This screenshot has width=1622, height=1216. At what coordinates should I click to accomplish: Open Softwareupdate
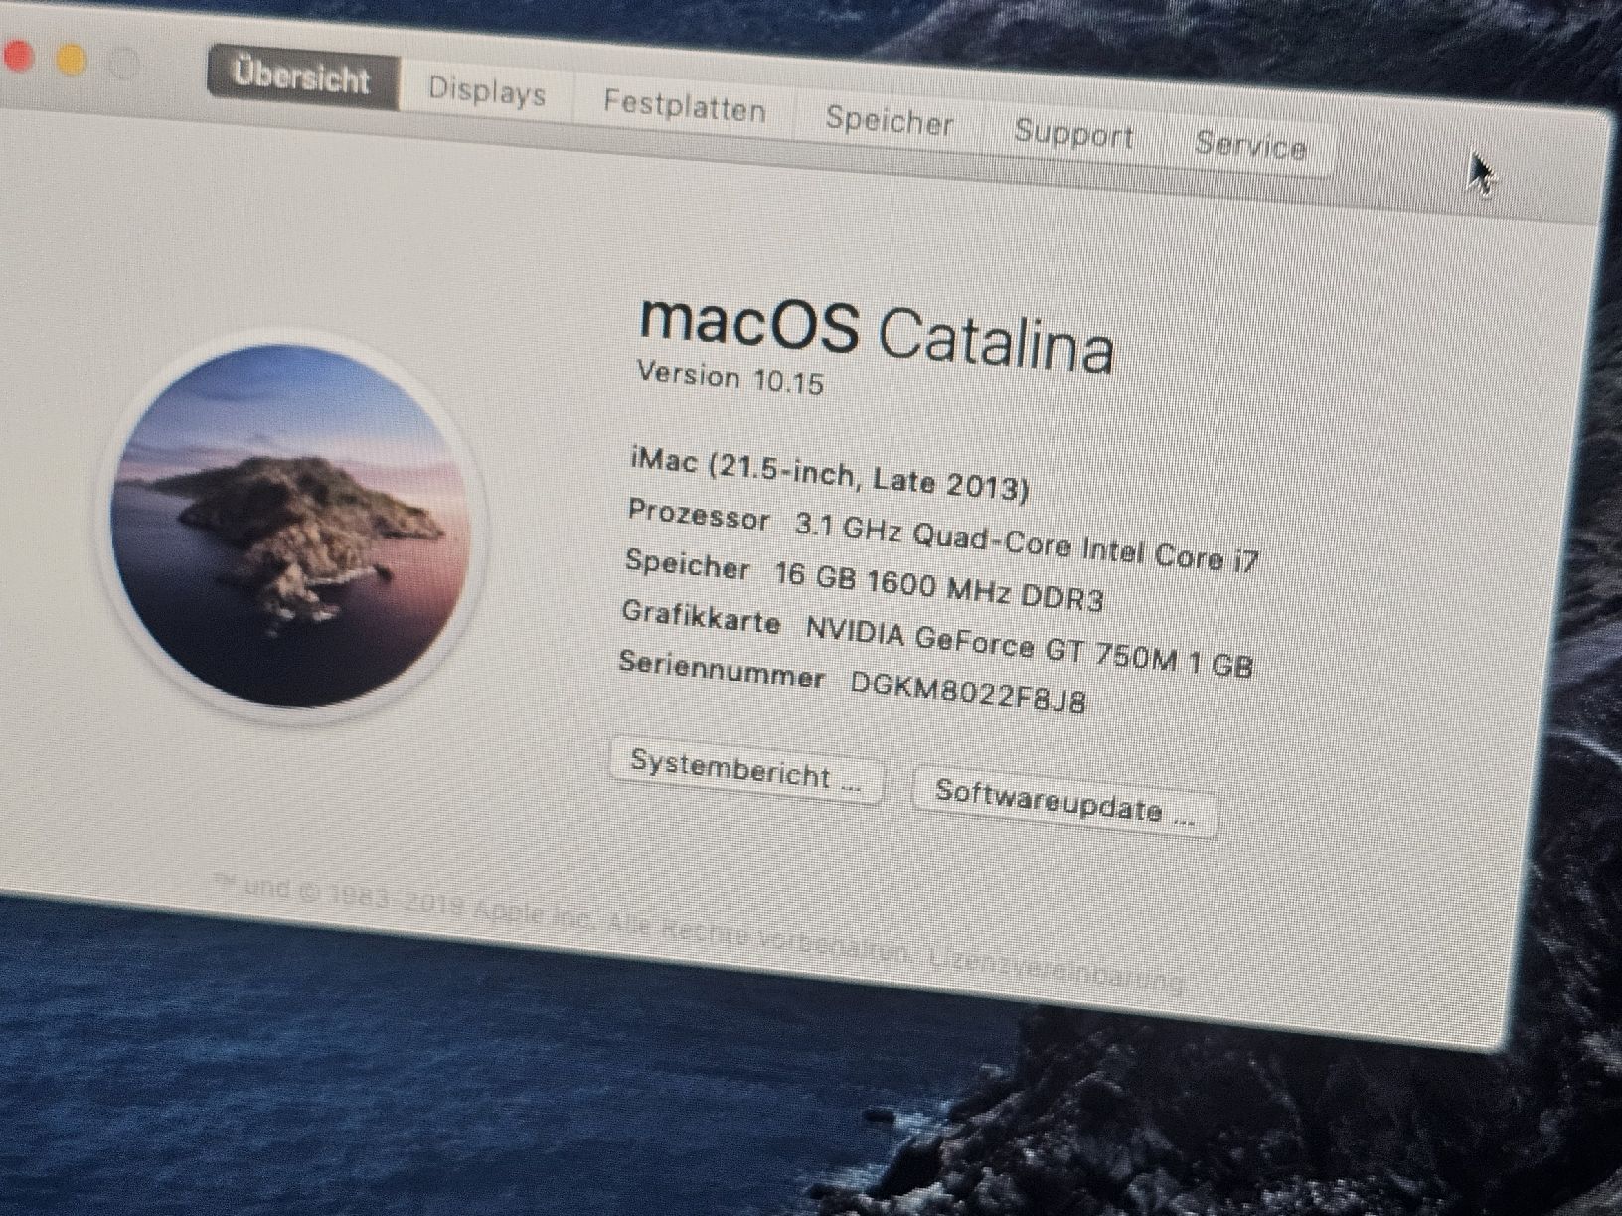pos(1064,802)
